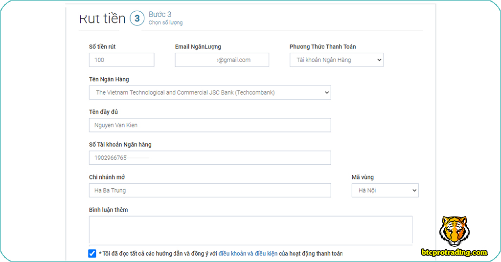Focus the Số tiền rút amount field
This screenshot has height=262, width=501.
(x=121, y=60)
